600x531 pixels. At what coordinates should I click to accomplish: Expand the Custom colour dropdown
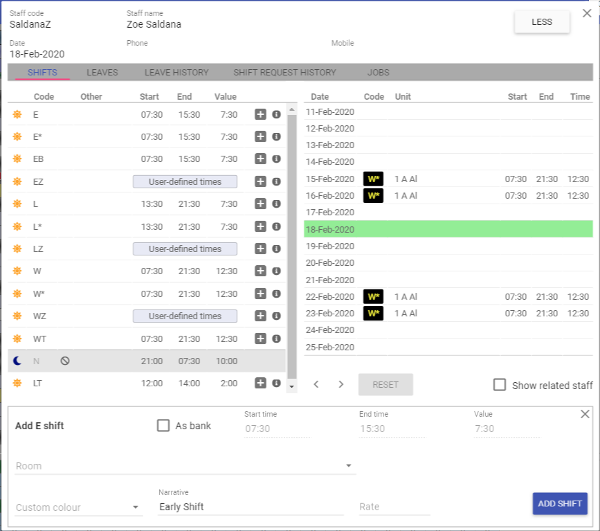click(x=78, y=507)
